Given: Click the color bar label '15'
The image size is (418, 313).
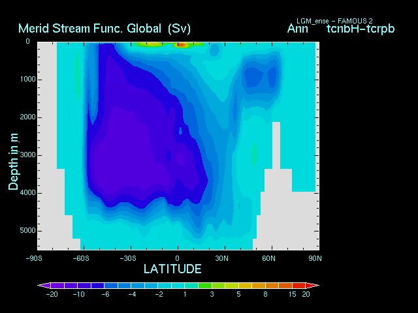Looking at the screenshot, I should (x=293, y=294).
